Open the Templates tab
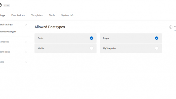Image resolution: width=176 pixels, height=99 pixels. pos(37,15)
